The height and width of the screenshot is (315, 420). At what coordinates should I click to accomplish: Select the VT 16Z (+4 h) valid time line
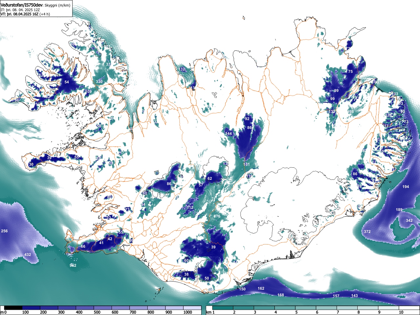pyautogui.click(x=25, y=14)
